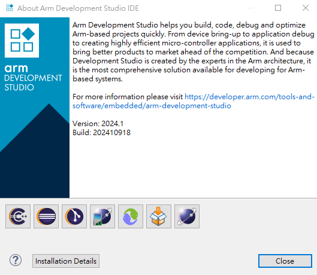
Task: Click the Arm Studio icon in the title bar
Action: 10,8
